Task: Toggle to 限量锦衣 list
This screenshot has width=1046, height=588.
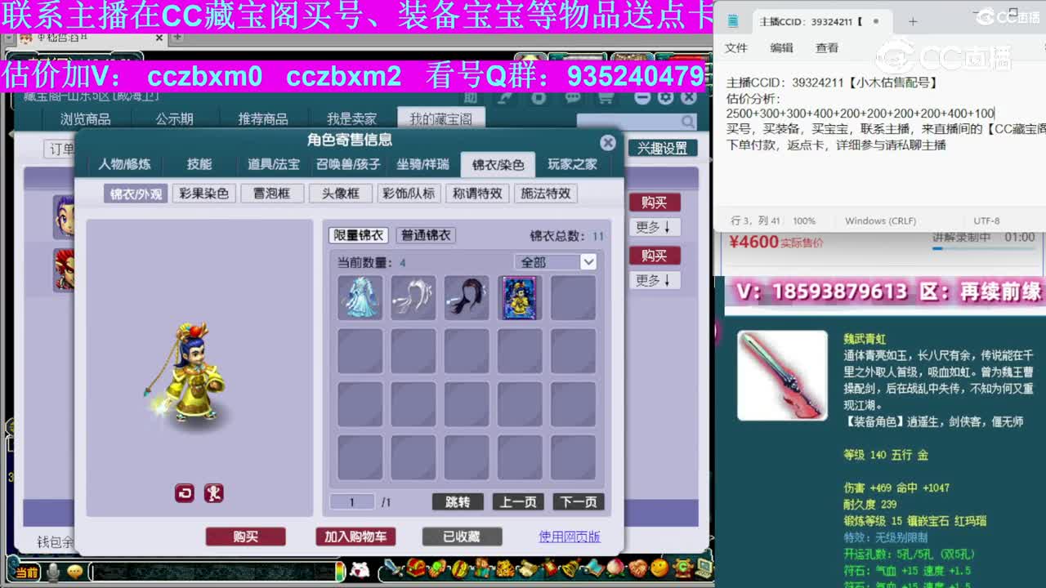Action: pyautogui.click(x=358, y=235)
